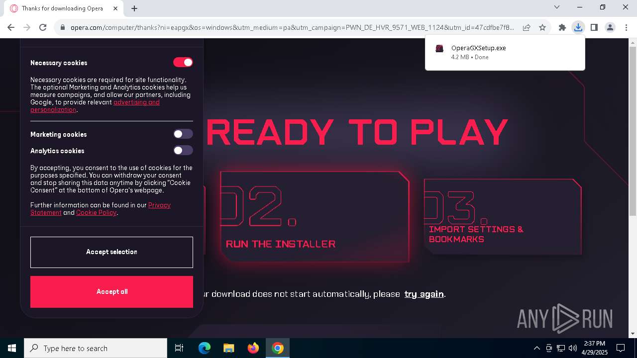Open Chrome three-dot menu
The image size is (637, 358).
tap(626, 27)
